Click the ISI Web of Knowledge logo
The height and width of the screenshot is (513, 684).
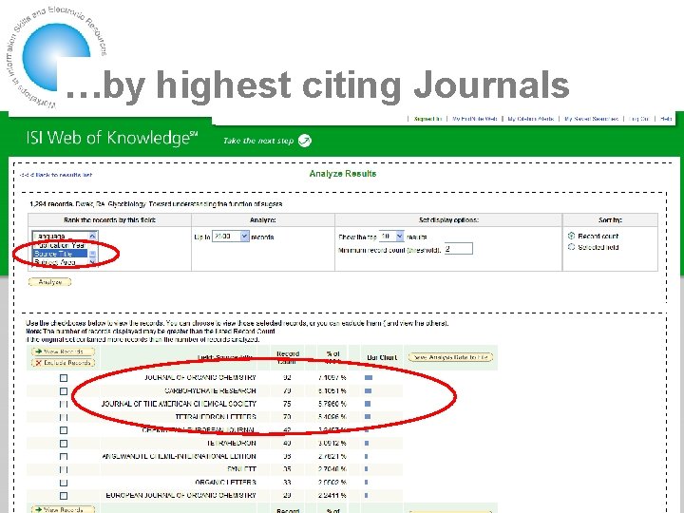(112, 139)
